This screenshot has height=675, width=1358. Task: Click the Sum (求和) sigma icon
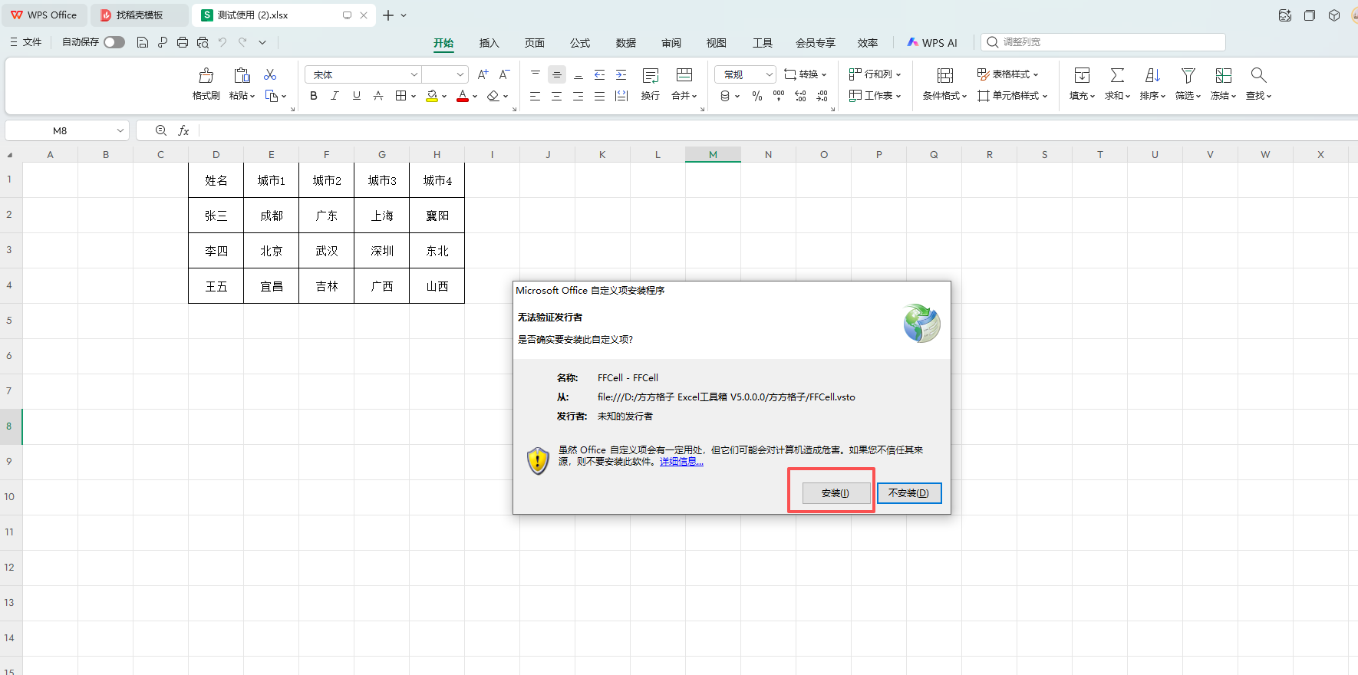click(1117, 75)
